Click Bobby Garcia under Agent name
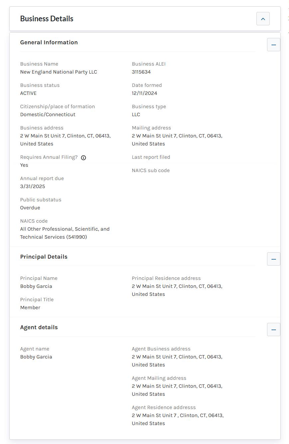289x444 pixels. pyautogui.click(x=36, y=357)
